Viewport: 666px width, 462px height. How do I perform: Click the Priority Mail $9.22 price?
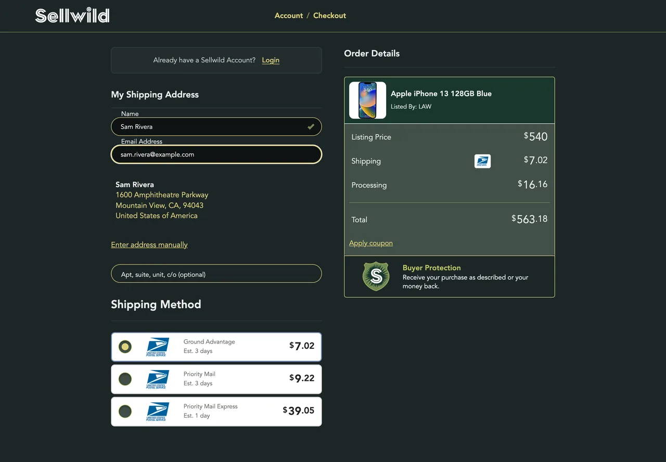(x=302, y=378)
